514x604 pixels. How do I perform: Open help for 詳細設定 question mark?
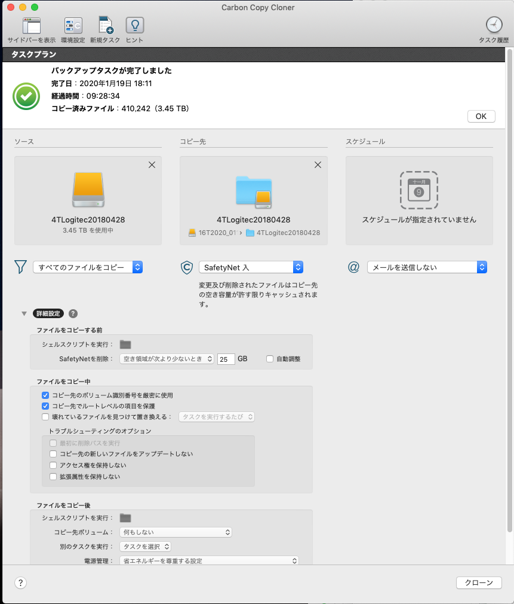click(x=73, y=313)
